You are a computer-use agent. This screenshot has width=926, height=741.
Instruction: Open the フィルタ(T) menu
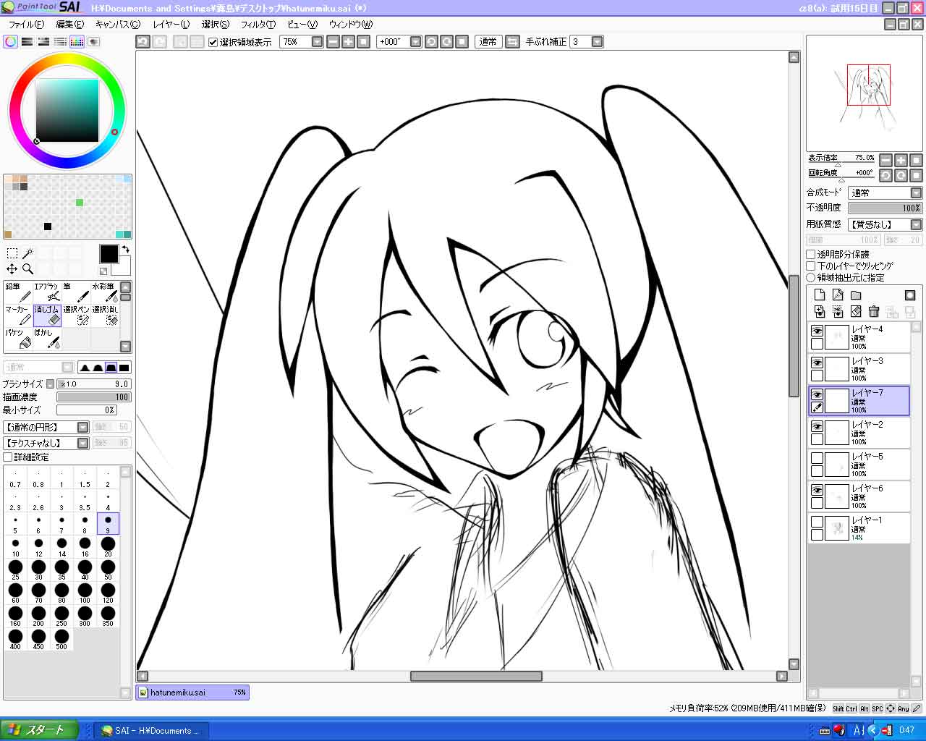258,24
